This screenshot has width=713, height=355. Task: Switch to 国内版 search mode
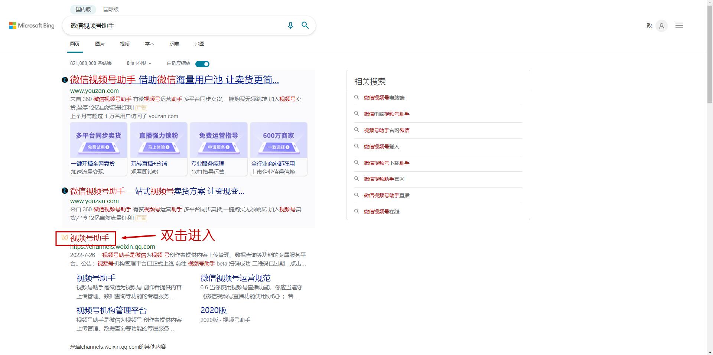(83, 9)
